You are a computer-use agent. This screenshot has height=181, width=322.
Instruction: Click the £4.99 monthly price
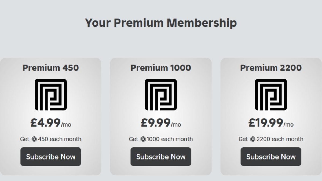tap(50, 123)
